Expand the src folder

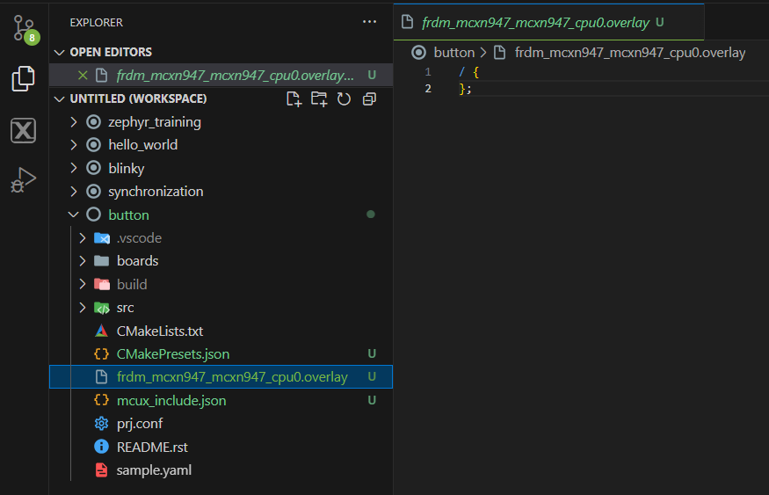[x=83, y=308]
